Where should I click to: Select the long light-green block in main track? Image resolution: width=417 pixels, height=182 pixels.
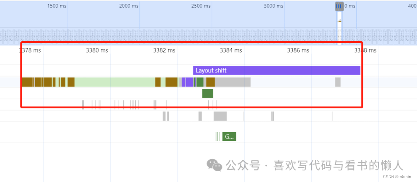coord(115,82)
